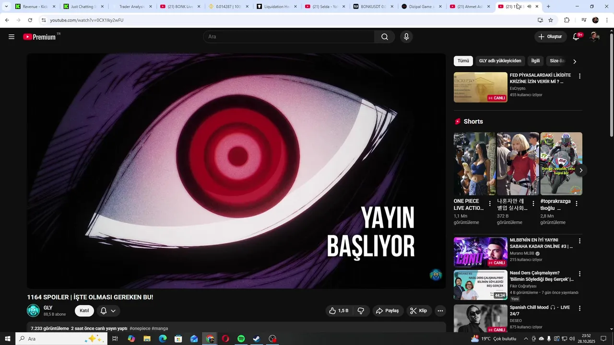
Task: Share the video via Paylaş
Action: (x=388, y=311)
